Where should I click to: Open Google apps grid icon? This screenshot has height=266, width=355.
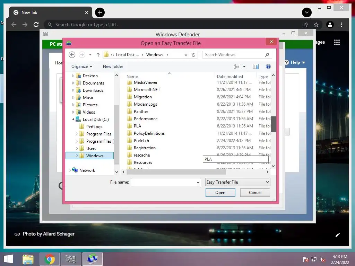pos(337,42)
